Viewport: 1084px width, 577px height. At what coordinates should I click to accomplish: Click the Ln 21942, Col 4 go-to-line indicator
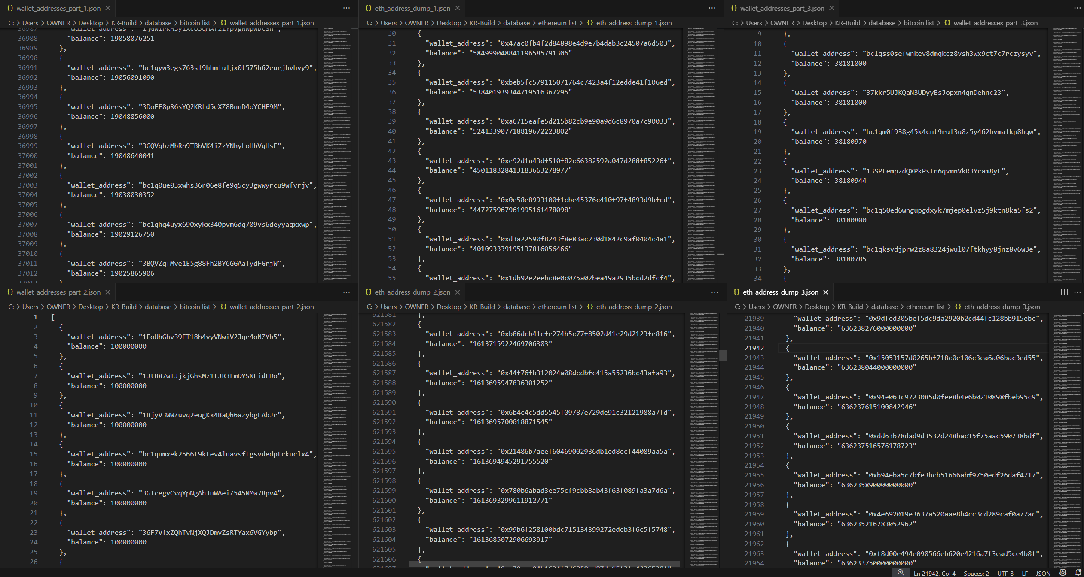point(934,573)
